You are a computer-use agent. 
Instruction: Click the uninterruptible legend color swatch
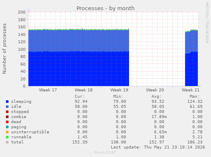[7, 132]
